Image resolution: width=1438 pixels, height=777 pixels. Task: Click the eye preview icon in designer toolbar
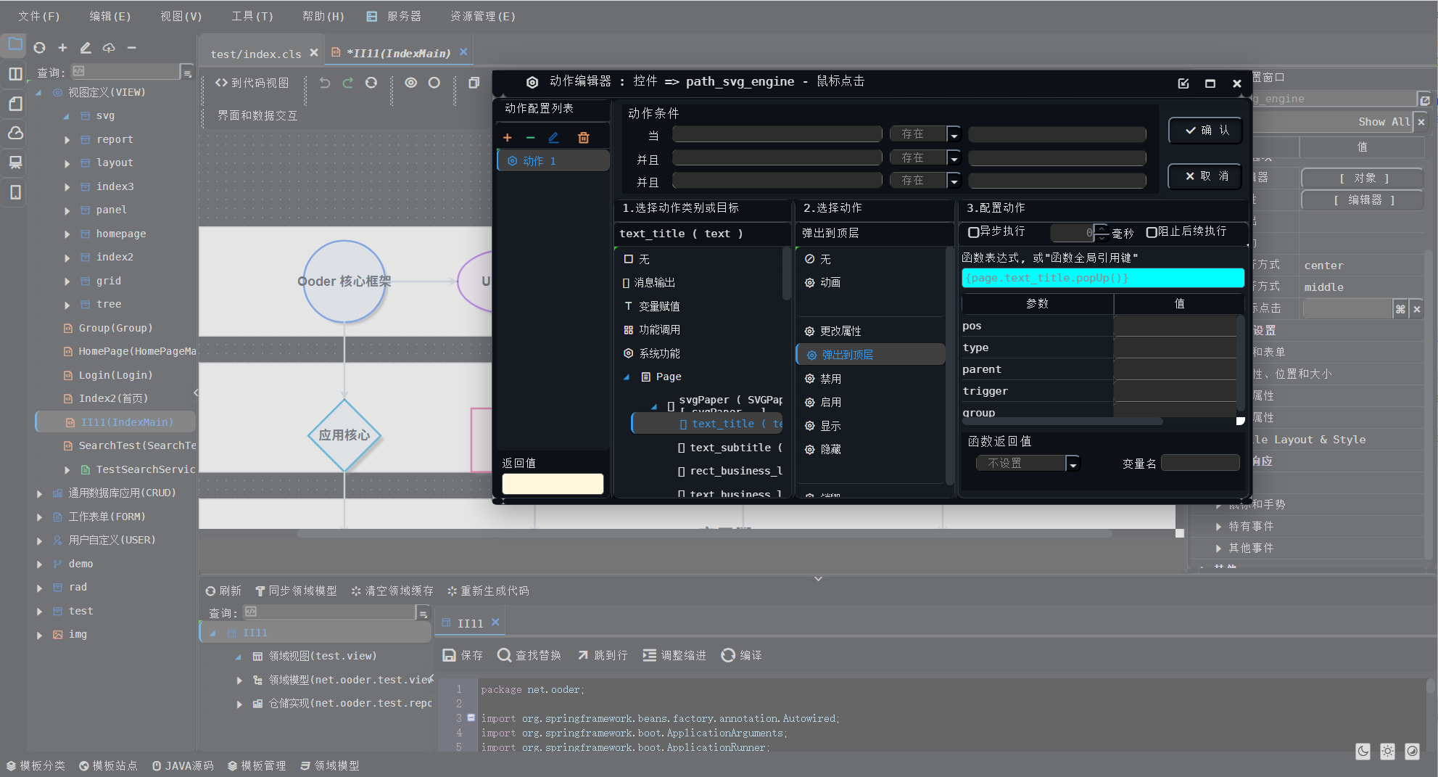[411, 83]
